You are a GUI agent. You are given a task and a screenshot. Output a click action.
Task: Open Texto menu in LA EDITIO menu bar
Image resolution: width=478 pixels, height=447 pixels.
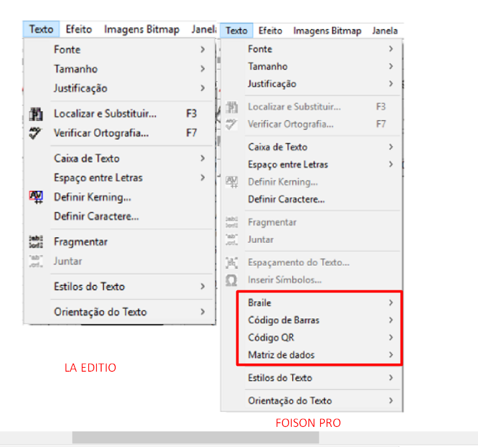click(41, 29)
